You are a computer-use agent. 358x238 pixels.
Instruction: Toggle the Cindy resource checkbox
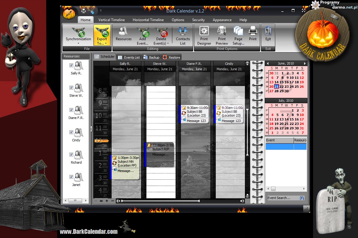tap(71, 132)
